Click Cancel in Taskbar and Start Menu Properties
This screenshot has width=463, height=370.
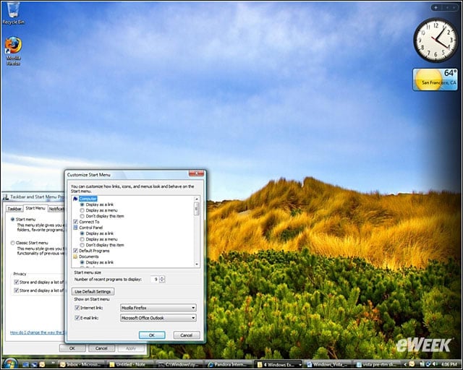[x=101, y=348]
